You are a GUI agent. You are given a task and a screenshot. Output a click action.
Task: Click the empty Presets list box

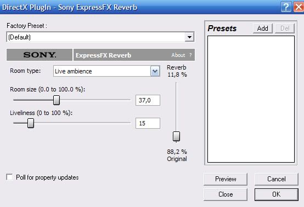[x=251, y=99]
